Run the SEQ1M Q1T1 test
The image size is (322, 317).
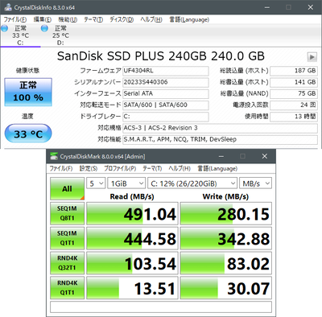pyautogui.click(x=67, y=238)
